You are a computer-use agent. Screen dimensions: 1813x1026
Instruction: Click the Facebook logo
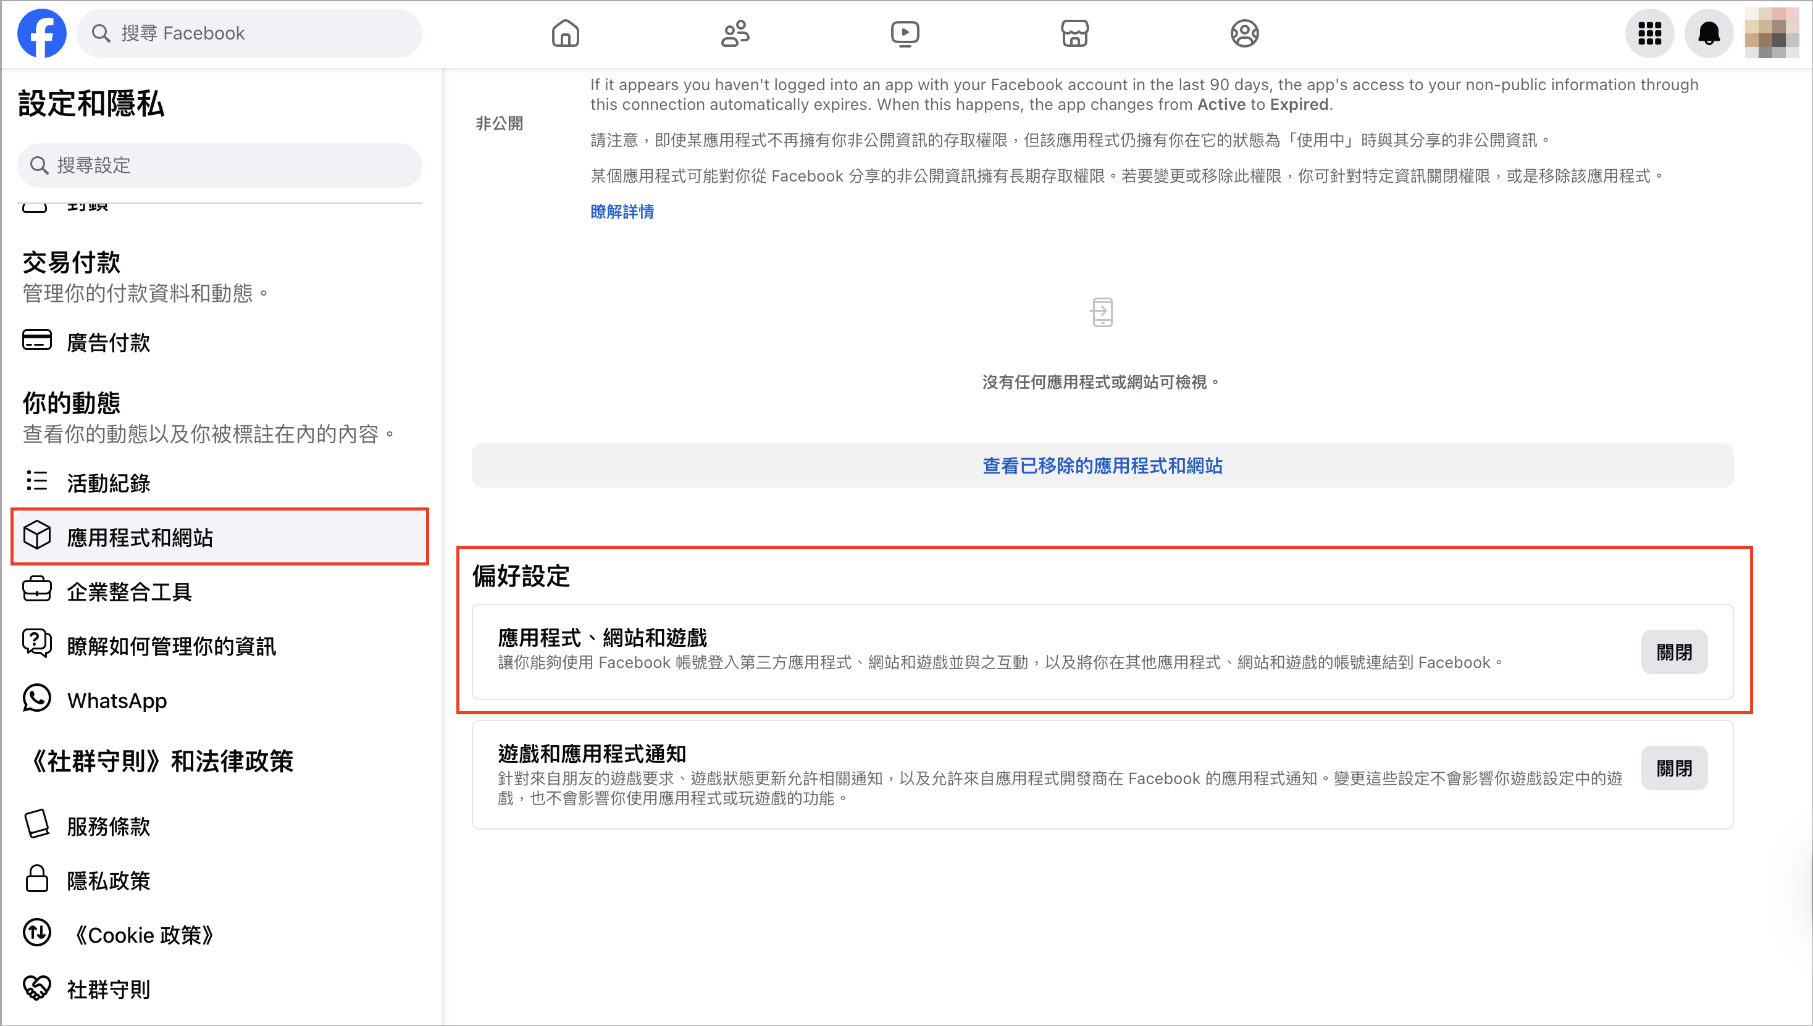click(41, 33)
